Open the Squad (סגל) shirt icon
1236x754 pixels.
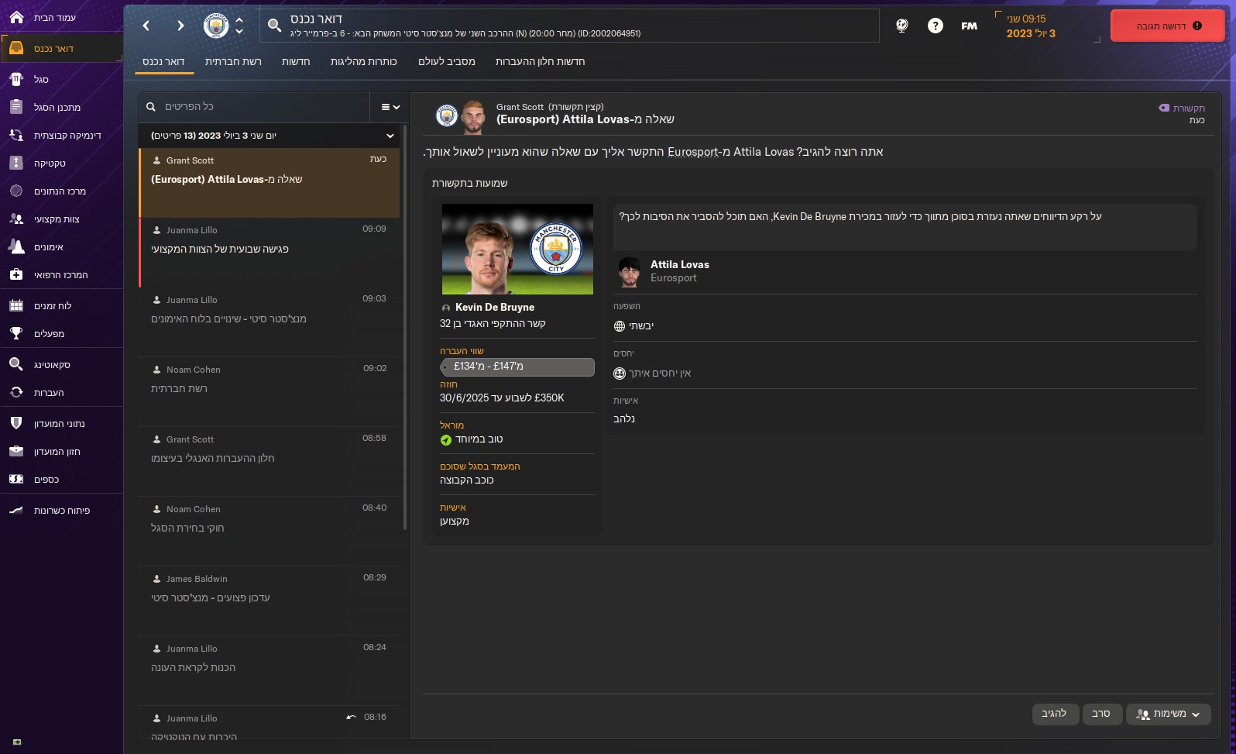click(16, 79)
